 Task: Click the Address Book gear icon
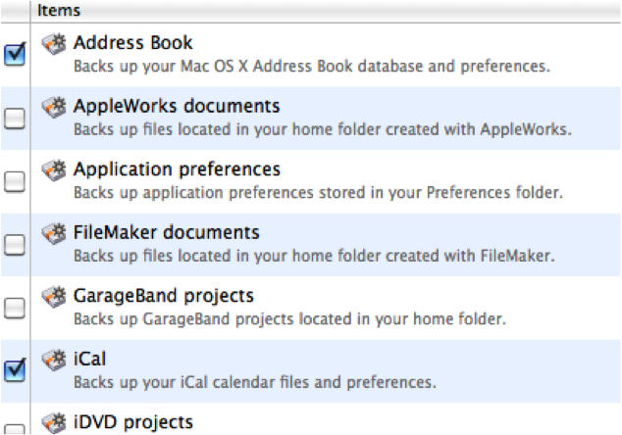click(54, 44)
